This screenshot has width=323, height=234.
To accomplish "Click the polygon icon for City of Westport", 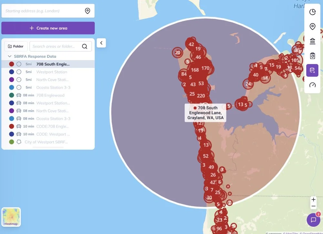I will pos(19,142).
